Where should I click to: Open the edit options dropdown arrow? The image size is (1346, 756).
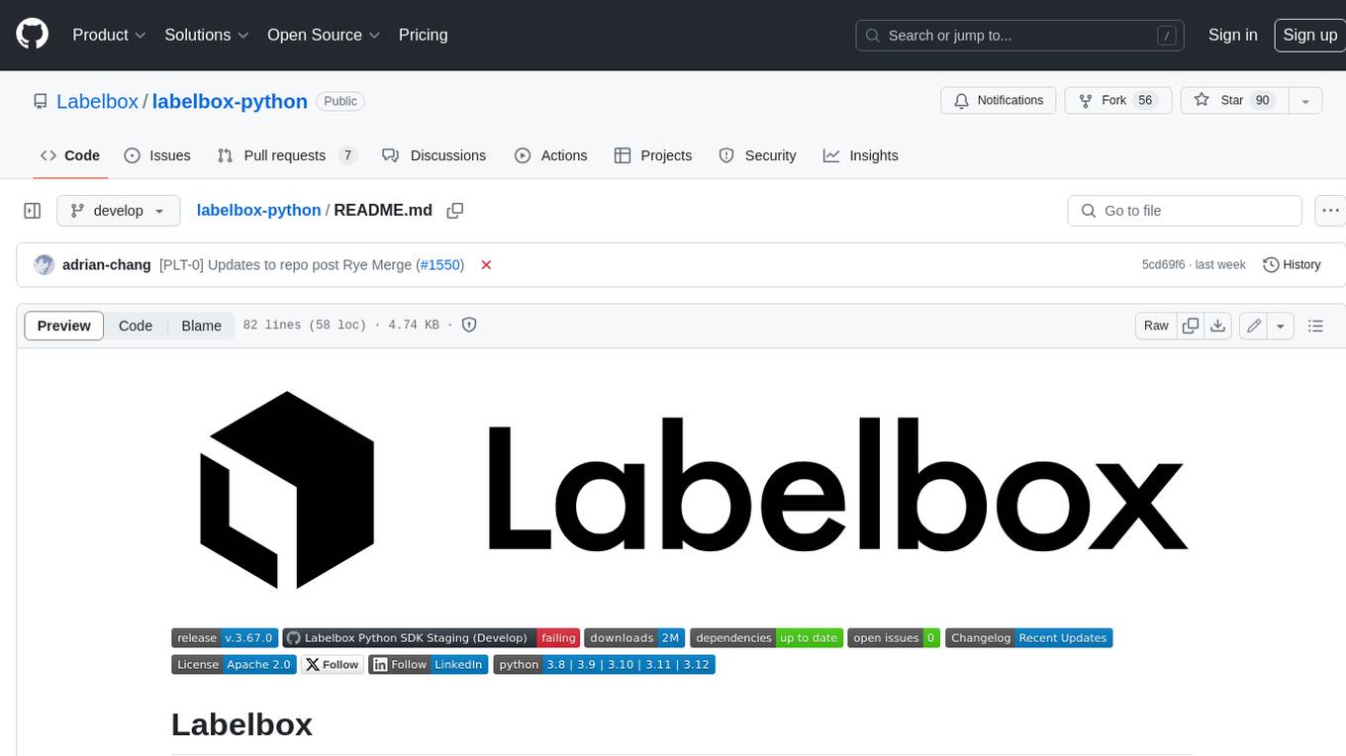pyautogui.click(x=1281, y=326)
